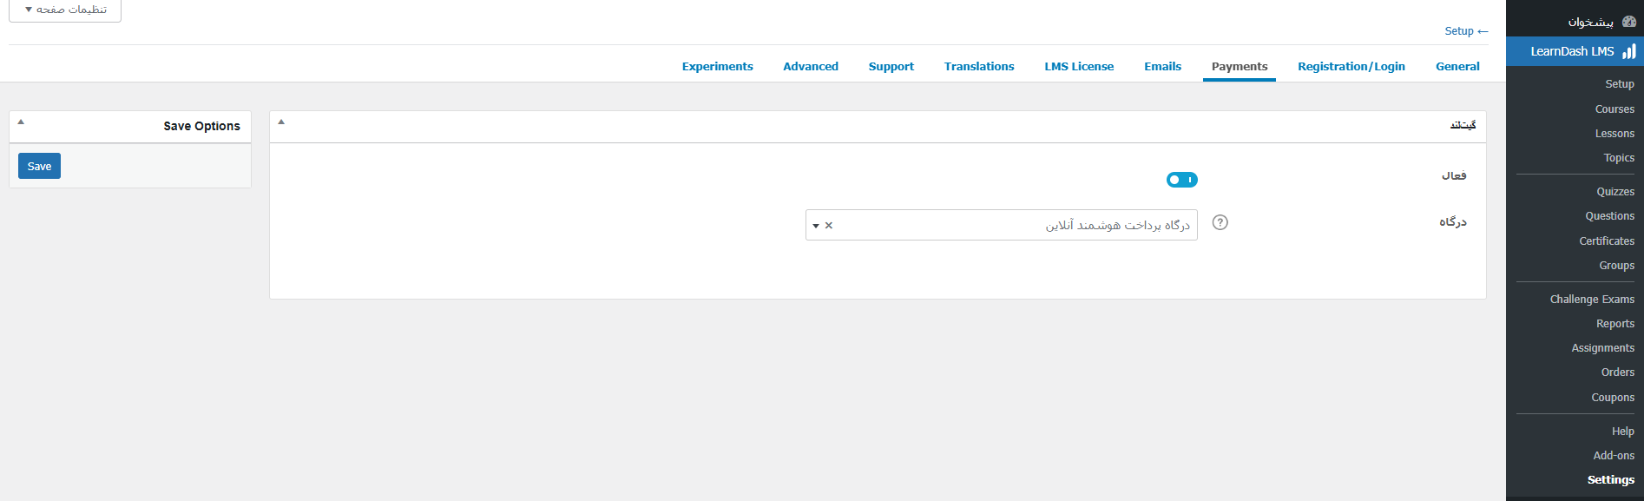Click the dashboard gauge icon beside پیشخوان

point(1628,22)
